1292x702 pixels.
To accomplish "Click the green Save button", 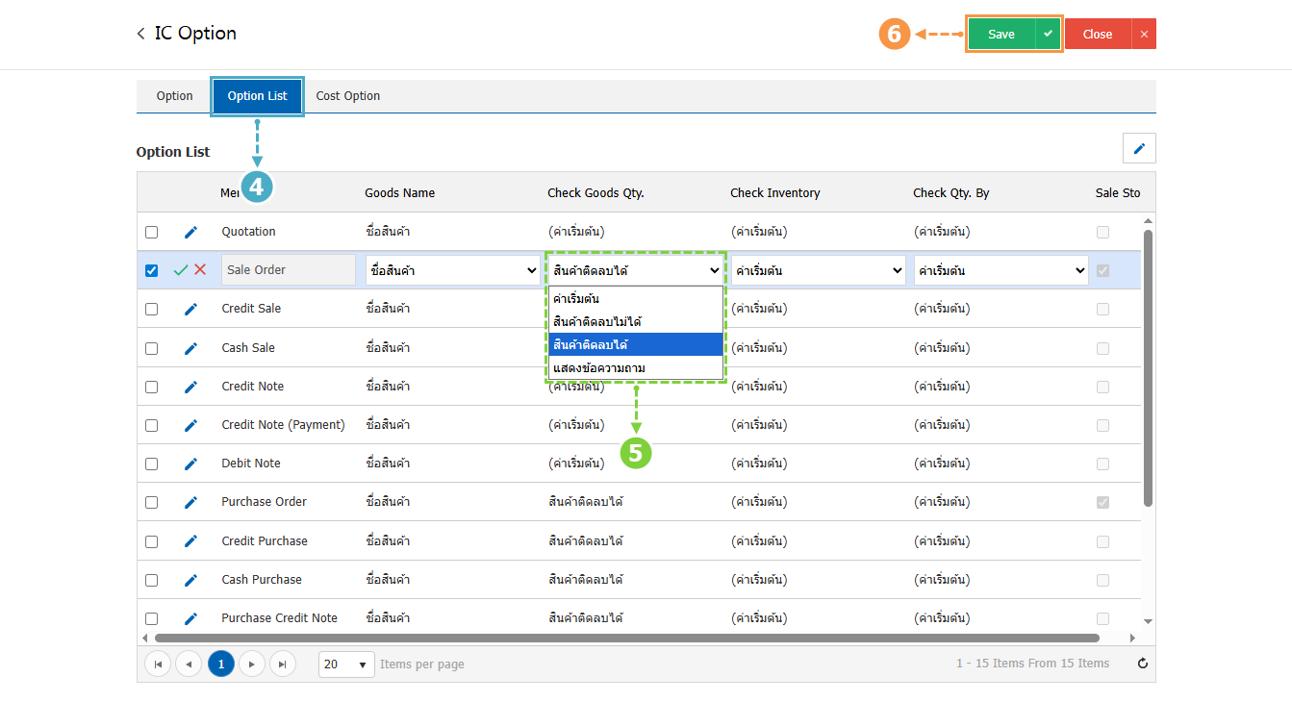I will (1001, 34).
